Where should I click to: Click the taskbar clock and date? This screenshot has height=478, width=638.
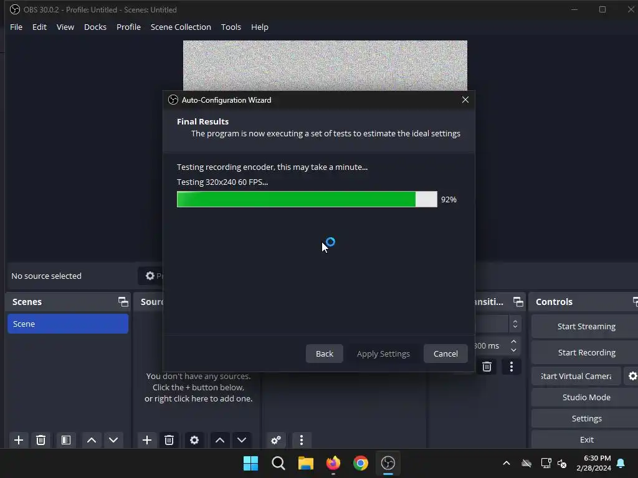pos(594,463)
